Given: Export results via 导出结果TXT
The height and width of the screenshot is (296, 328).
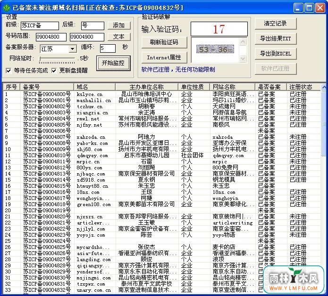Looking at the screenshot, I should (x=276, y=39).
